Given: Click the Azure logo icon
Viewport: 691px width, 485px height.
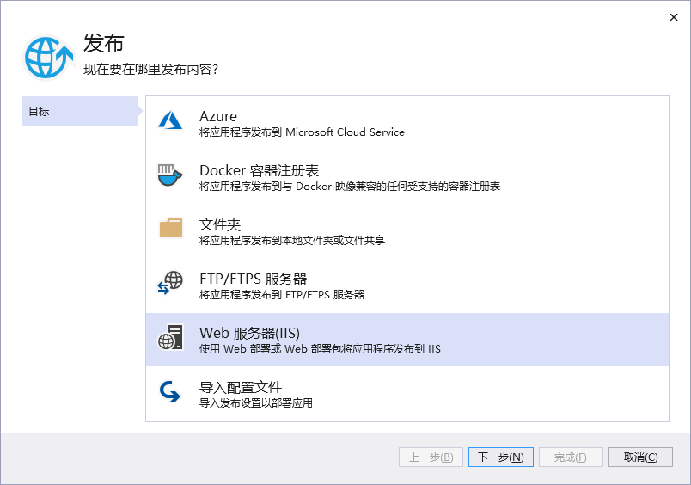Looking at the screenshot, I should click(x=170, y=120).
